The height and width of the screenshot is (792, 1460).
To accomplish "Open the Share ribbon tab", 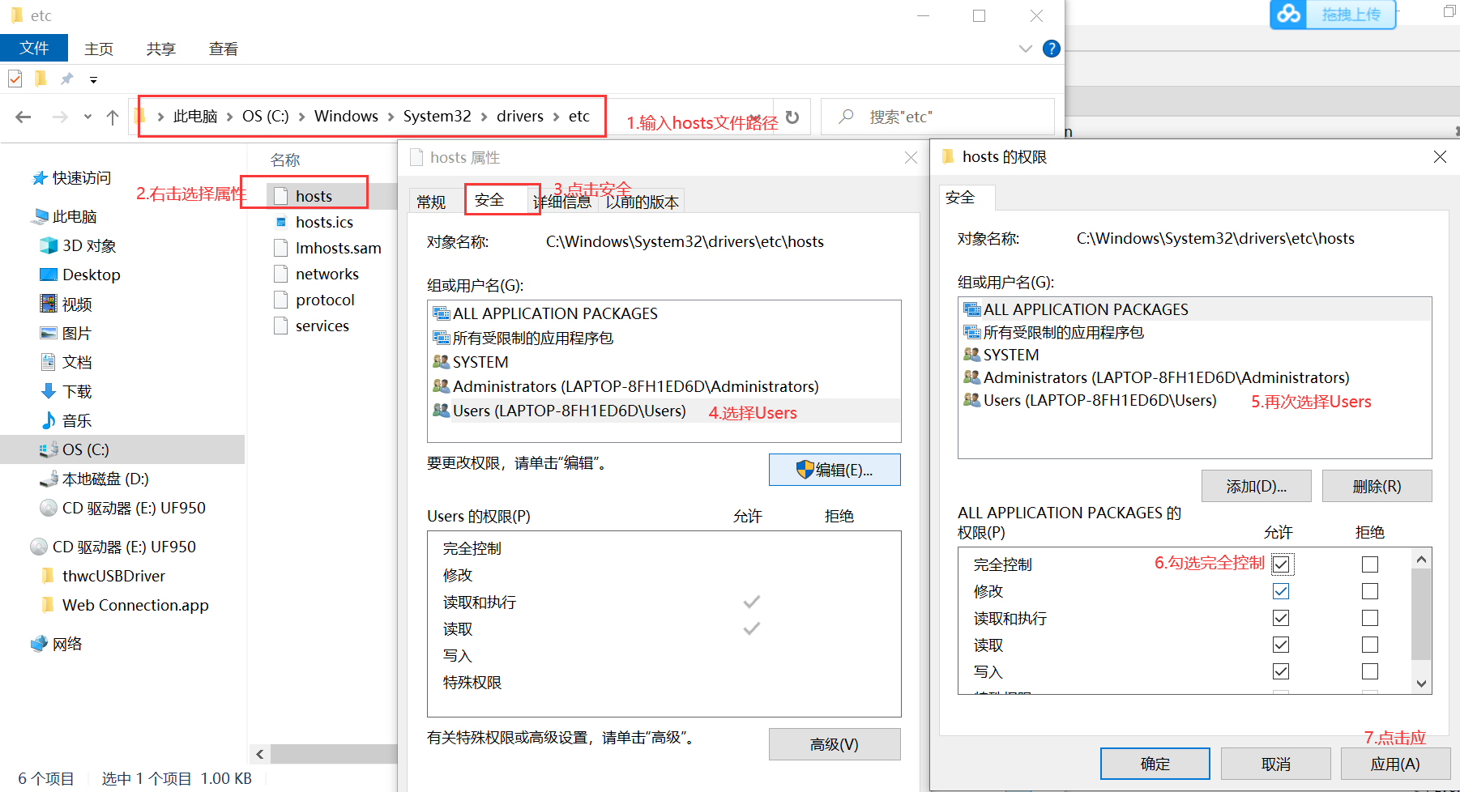I will click(x=161, y=49).
